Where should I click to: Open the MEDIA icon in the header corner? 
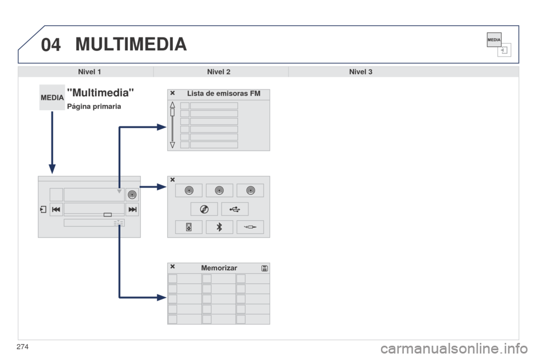pyautogui.click(x=494, y=40)
